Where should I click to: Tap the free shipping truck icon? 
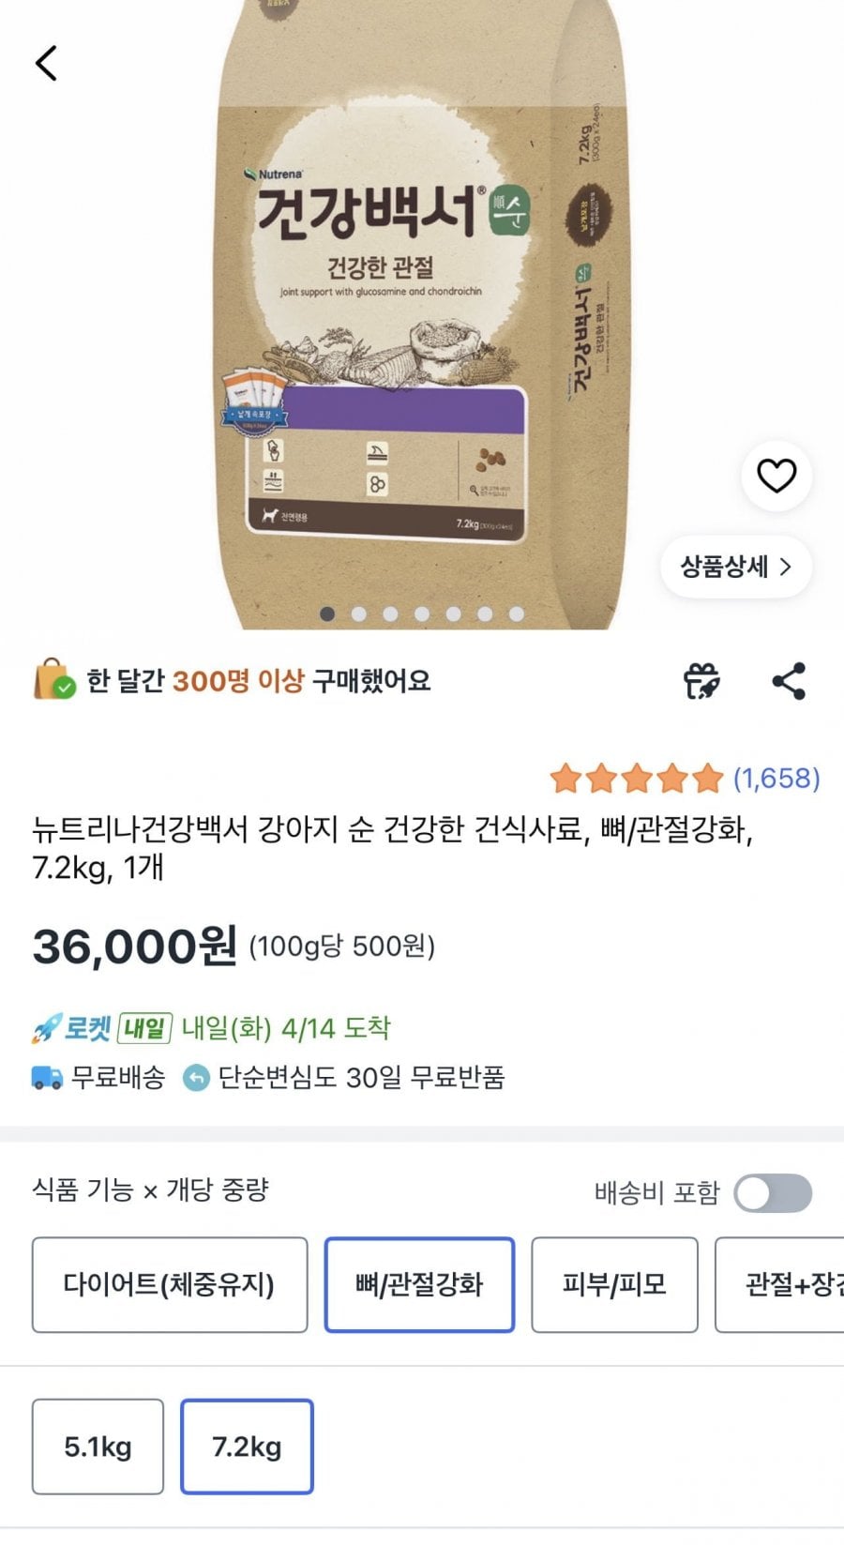click(x=47, y=1077)
